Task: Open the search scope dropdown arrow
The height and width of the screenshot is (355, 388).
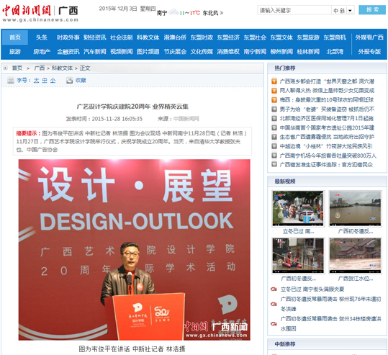Action: coord(350,10)
